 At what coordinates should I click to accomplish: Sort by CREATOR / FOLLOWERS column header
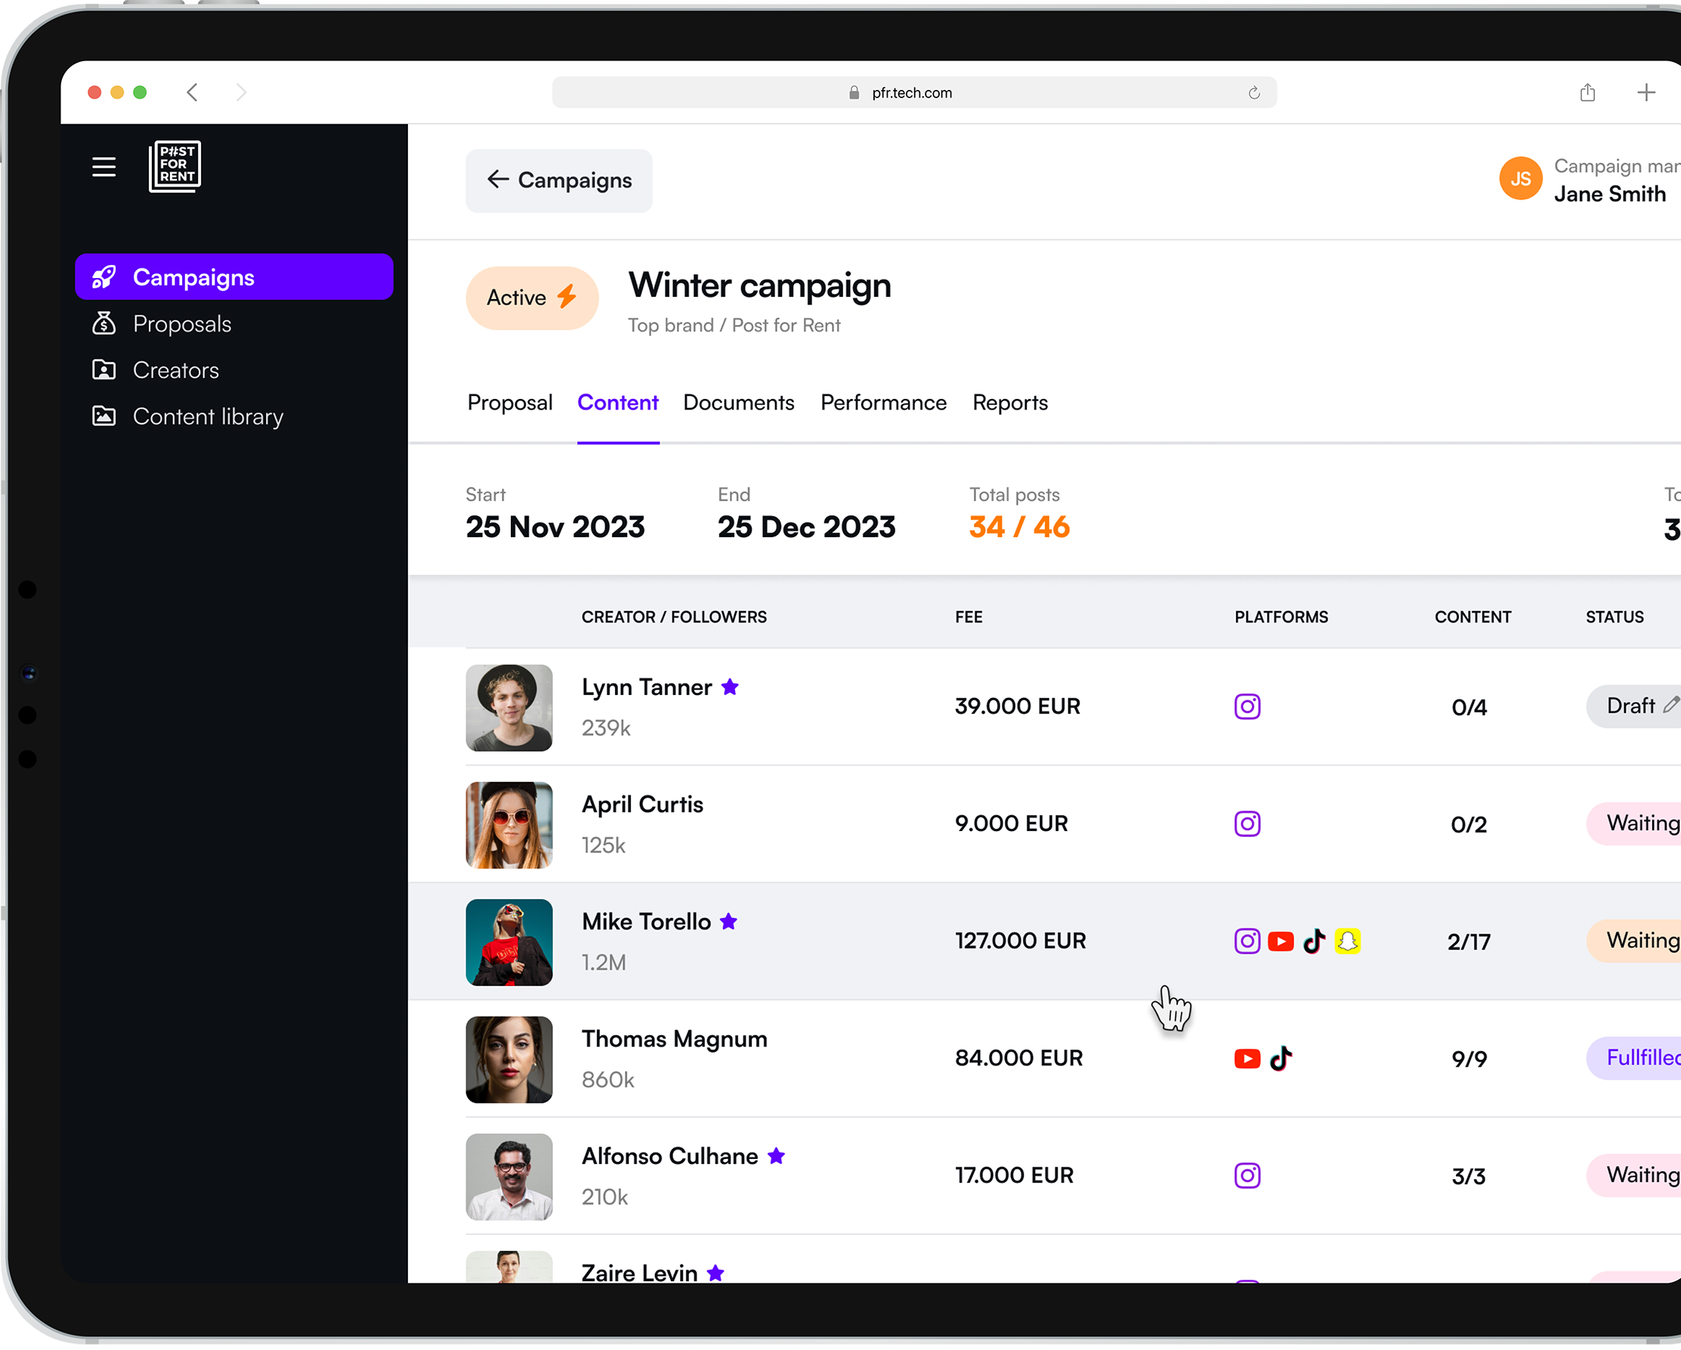(x=675, y=617)
